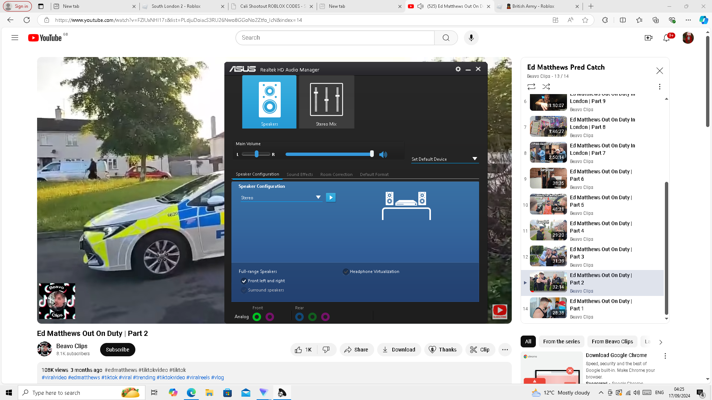Click the Share button
Viewport: 712px width, 400px height.
coord(356,350)
